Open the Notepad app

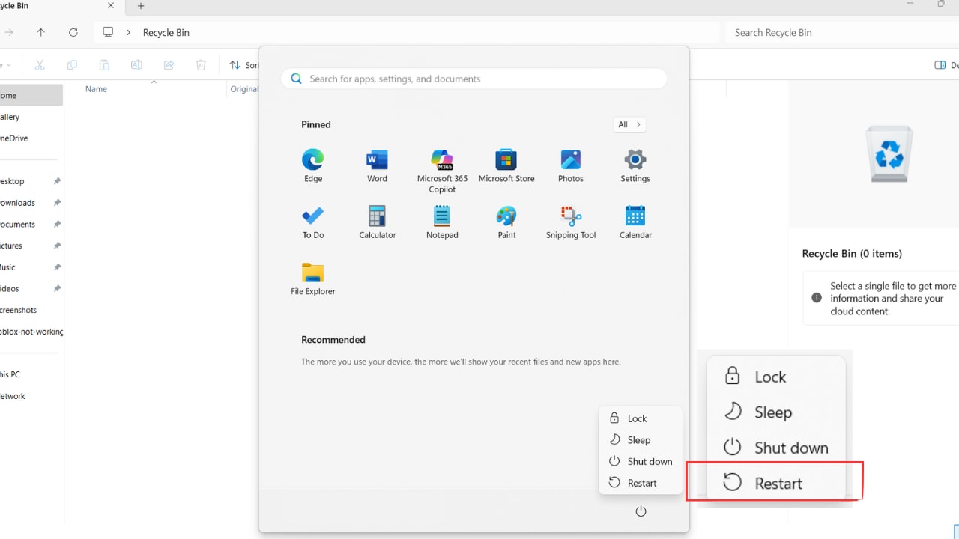click(x=442, y=222)
